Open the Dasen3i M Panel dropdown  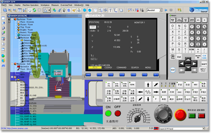point(204,128)
